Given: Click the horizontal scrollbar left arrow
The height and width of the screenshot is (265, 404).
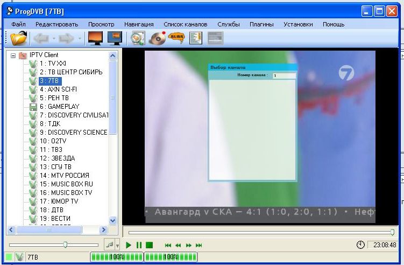Looking at the screenshot, I should point(11,229).
